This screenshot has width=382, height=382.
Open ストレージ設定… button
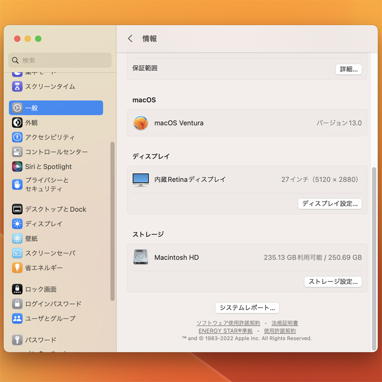click(x=333, y=282)
